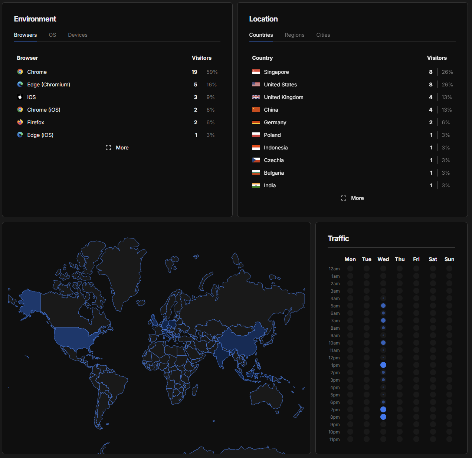This screenshot has height=458, width=472.
Task: Click the Edge (Chromium) browser icon
Action: (x=20, y=85)
